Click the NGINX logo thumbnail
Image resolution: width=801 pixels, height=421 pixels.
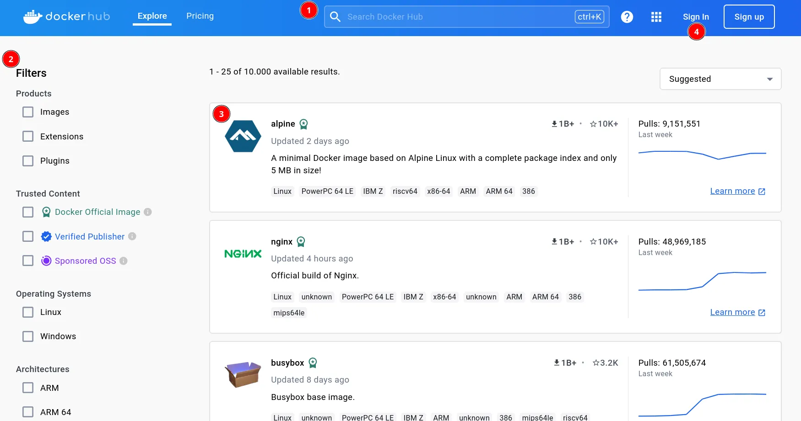pyautogui.click(x=243, y=254)
